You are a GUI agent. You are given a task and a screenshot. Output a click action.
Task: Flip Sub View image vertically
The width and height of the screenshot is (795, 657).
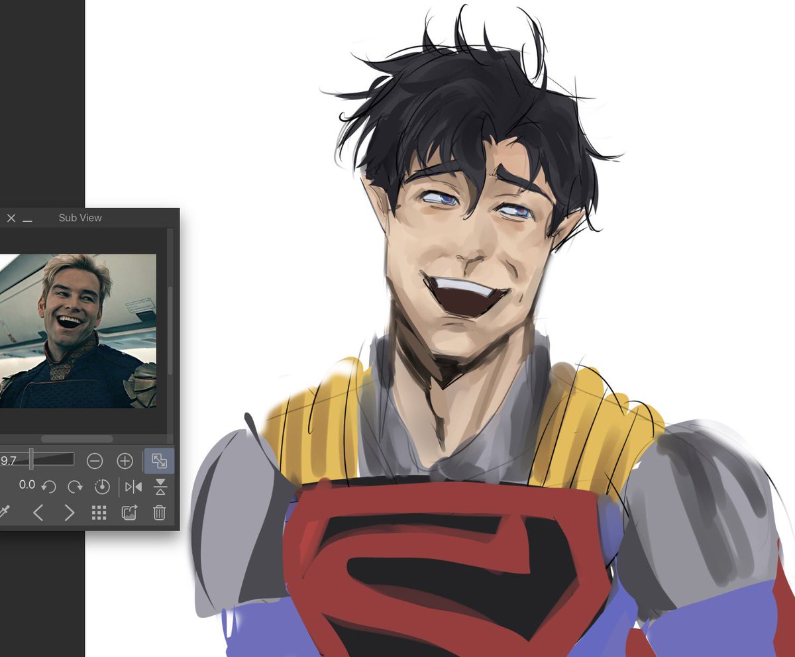160,487
